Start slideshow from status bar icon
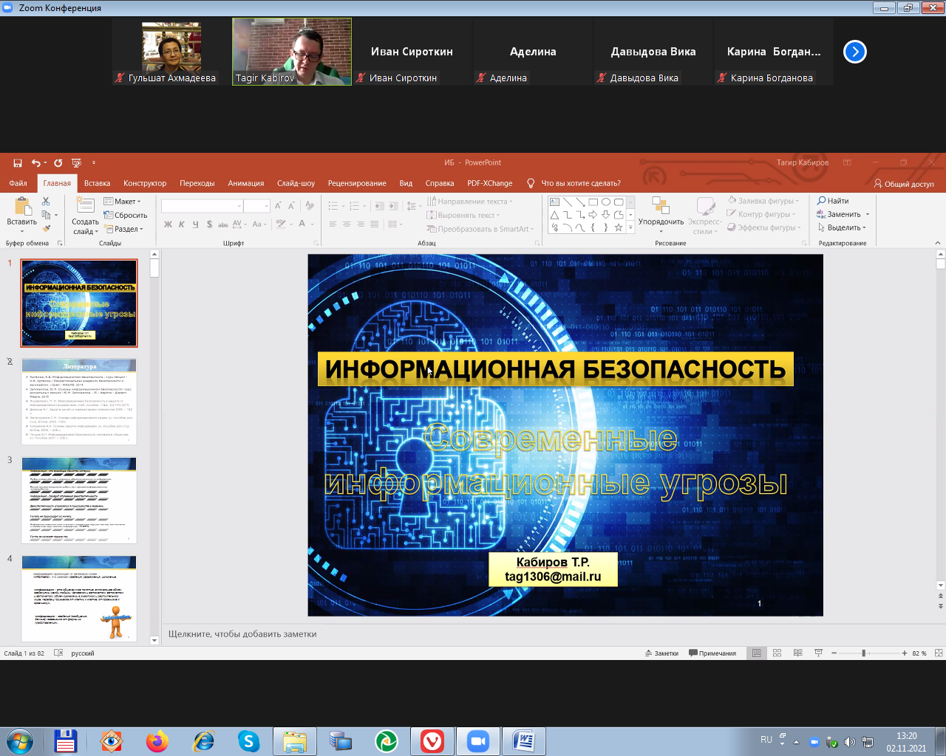The width and height of the screenshot is (946, 756). coord(818,653)
